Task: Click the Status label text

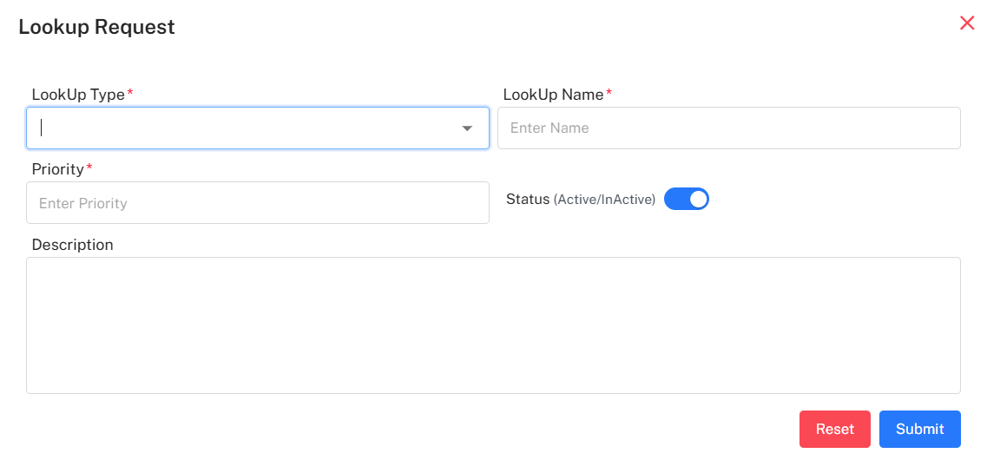Action: (528, 200)
